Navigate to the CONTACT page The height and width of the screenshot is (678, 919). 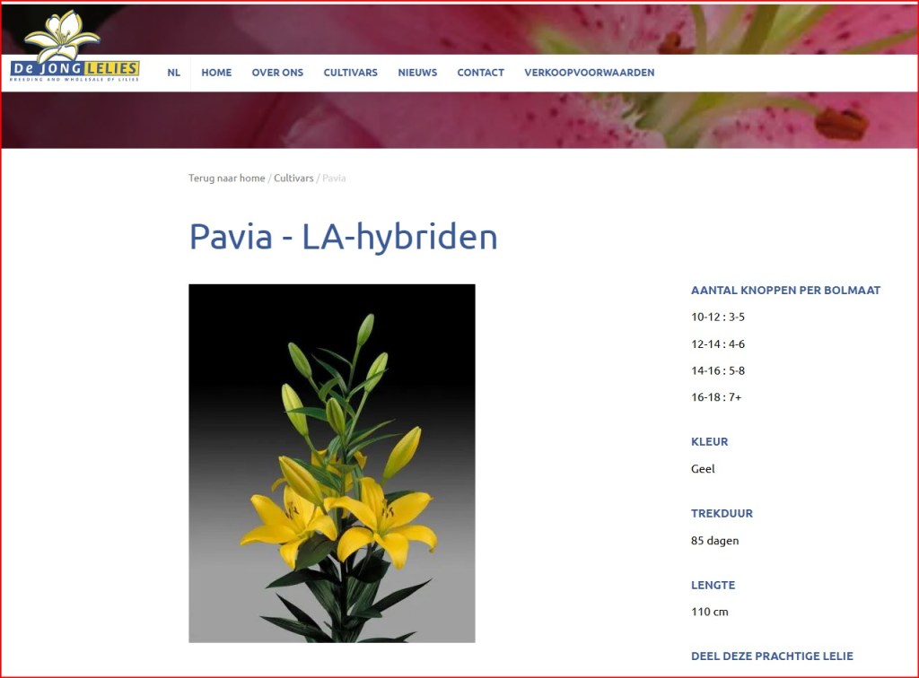tap(480, 73)
